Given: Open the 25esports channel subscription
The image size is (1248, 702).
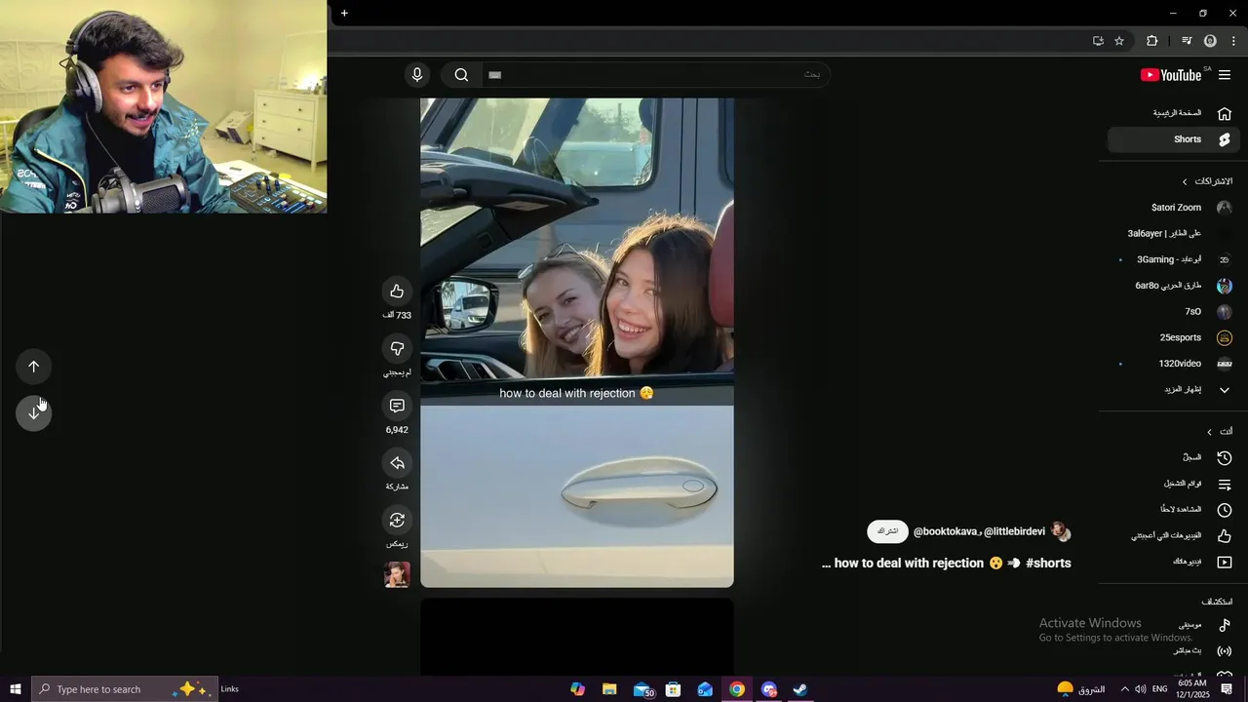Looking at the screenshot, I should 1173,337.
